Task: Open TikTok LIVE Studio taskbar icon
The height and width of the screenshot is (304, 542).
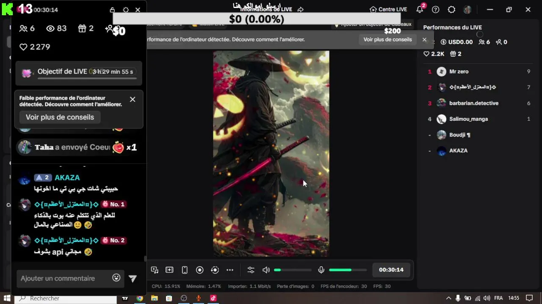Action: point(213,298)
